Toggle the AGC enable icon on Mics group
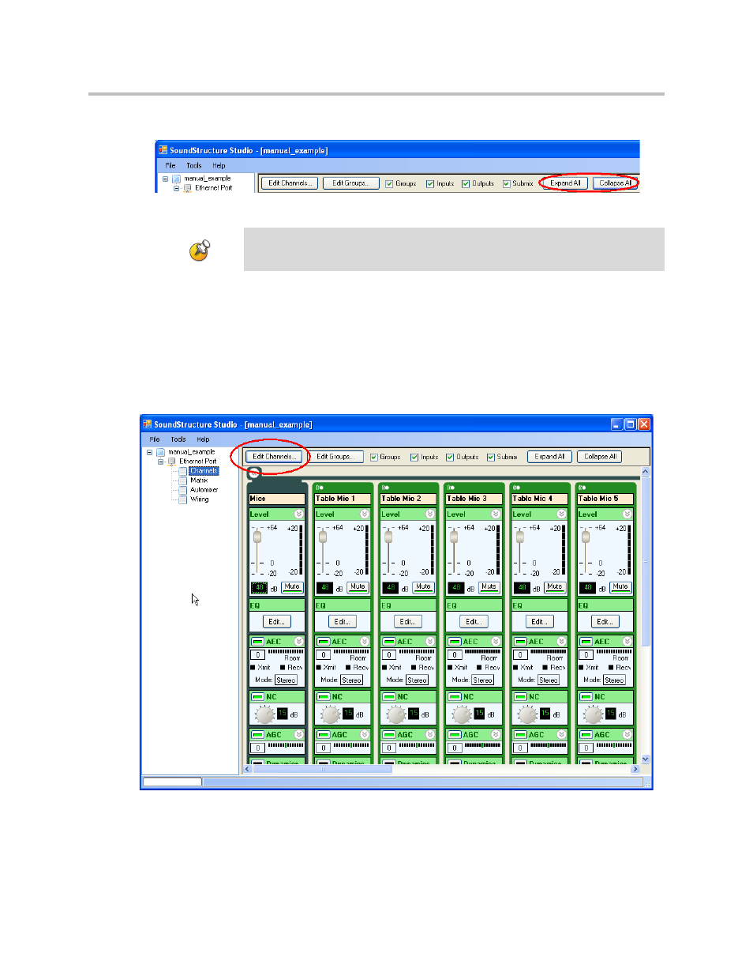 tap(258, 735)
